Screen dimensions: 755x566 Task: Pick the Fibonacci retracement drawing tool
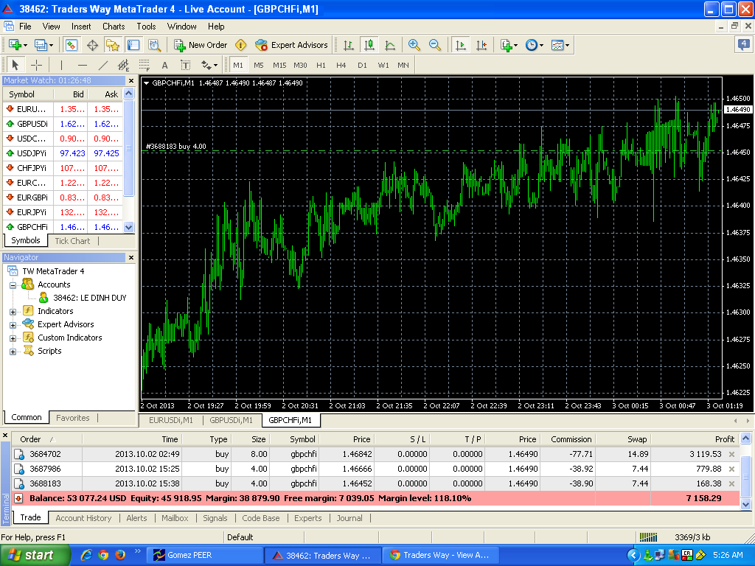point(145,65)
